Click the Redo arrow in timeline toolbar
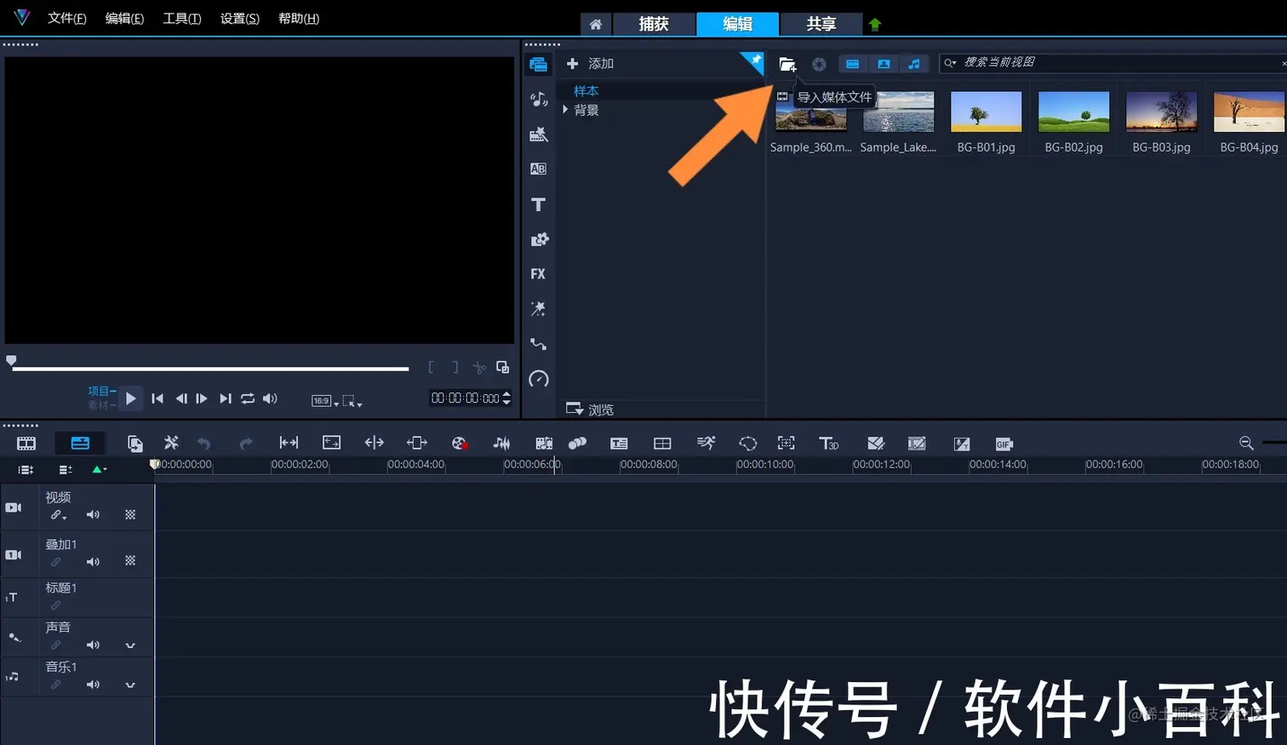The width and height of the screenshot is (1287, 745). click(x=246, y=444)
